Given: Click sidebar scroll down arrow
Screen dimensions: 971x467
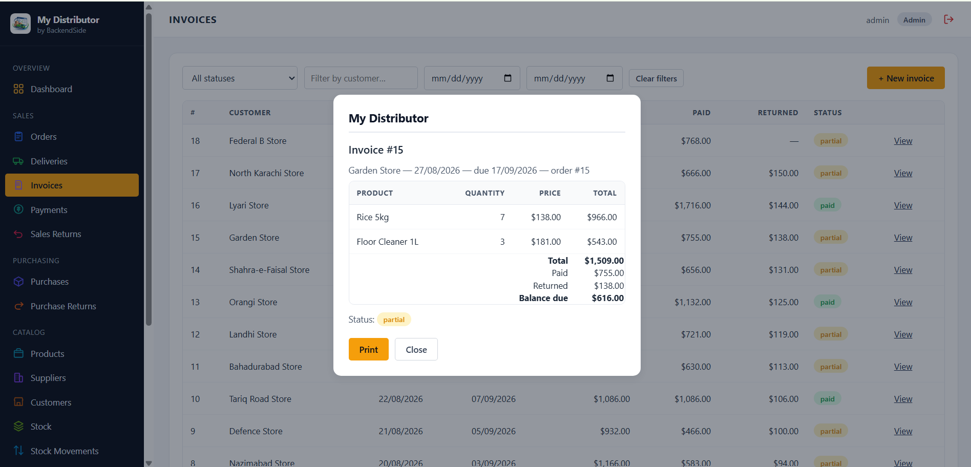Looking at the screenshot, I should pyautogui.click(x=149, y=463).
